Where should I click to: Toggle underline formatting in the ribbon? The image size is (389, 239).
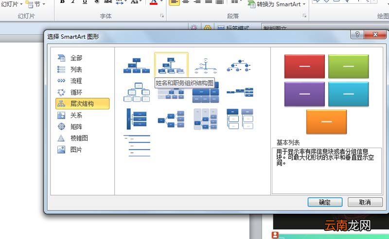pos(85,2)
